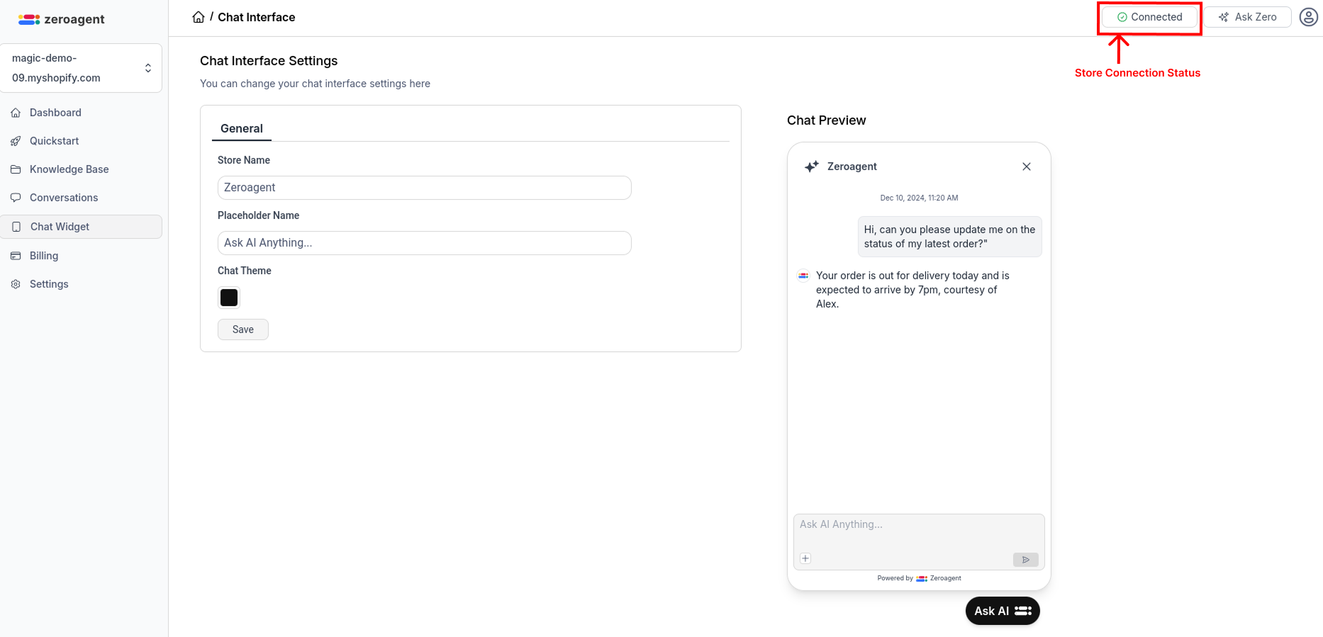The height and width of the screenshot is (637, 1323).
Task: Switch to the General tab
Action: (241, 128)
